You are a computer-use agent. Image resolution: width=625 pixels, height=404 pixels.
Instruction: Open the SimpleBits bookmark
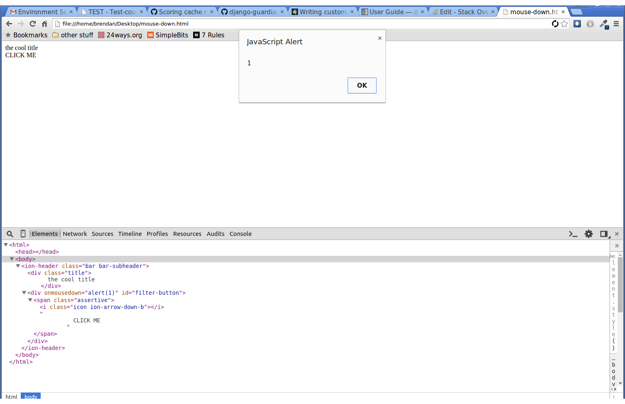(x=168, y=35)
